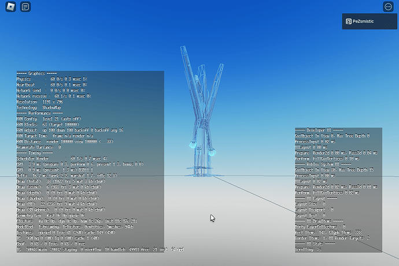Click the 'Draw (3D Adorns)' line
Screen dimensions: 399x266
[x=61, y=209]
